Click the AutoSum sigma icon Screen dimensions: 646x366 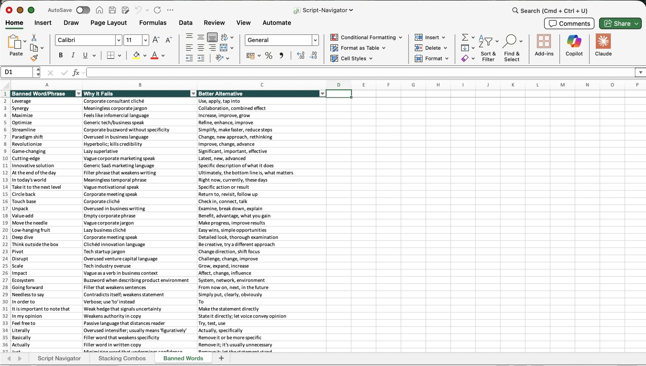pyautogui.click(x=465, y=37)
